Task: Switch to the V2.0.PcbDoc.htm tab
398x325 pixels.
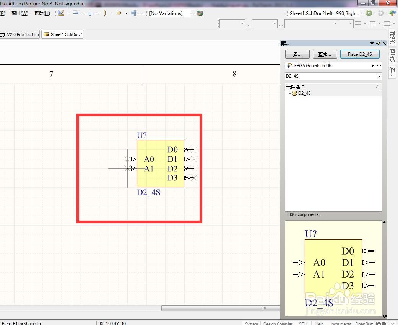Action: [x=20, y=34]
